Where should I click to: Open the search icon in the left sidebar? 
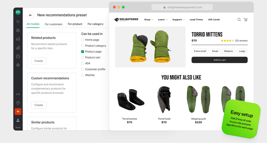click(18, 22)
